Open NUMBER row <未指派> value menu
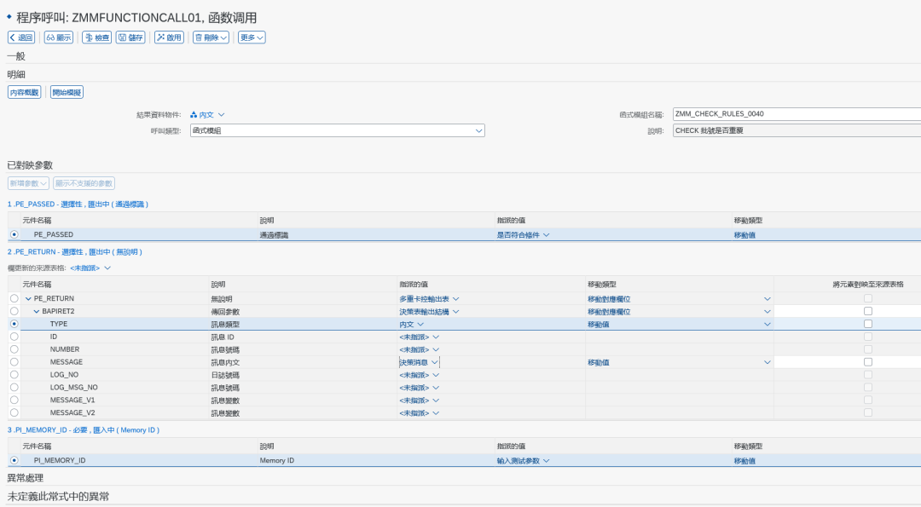 pos(419,349)
